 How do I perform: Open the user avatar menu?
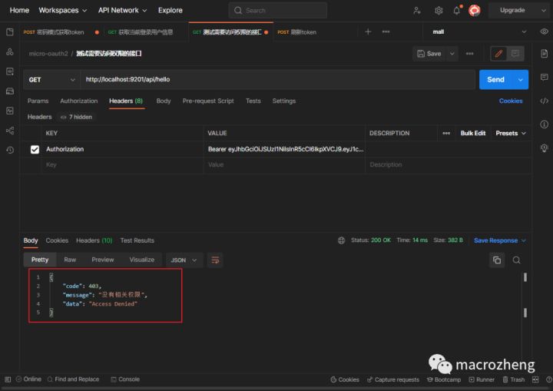point(475,11)
